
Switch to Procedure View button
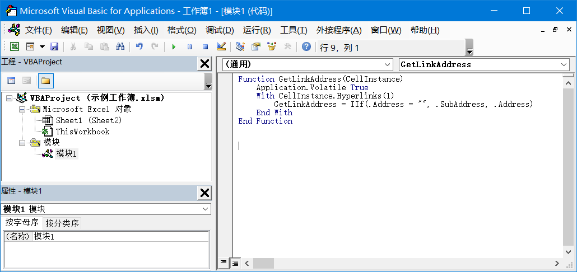[223, 262]
